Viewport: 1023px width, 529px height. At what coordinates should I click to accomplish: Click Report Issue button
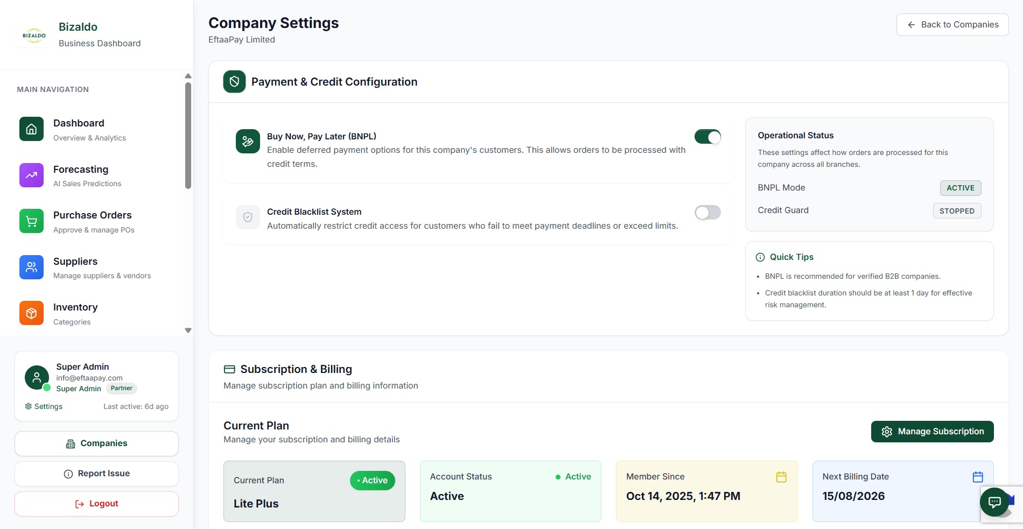tap(96, 474)
